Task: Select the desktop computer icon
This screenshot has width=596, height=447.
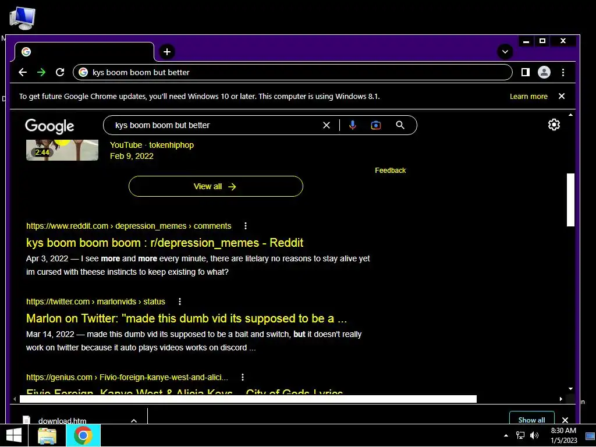Action: pyautogui.click(x=23, y=18)
